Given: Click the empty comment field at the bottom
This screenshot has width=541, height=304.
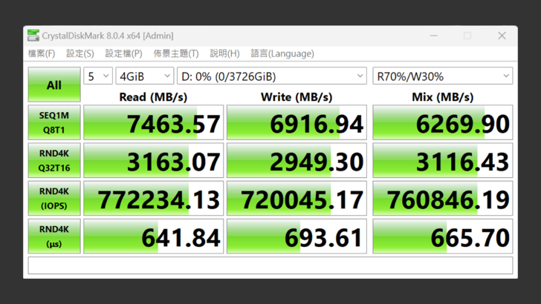Looking at the screenshot, I should point(270,265).
